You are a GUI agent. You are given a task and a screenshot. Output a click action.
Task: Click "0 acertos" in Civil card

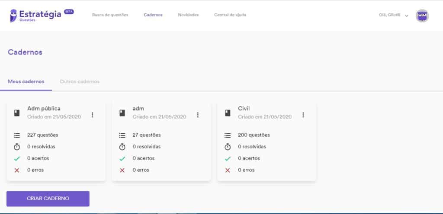click(x=249, y=158)
